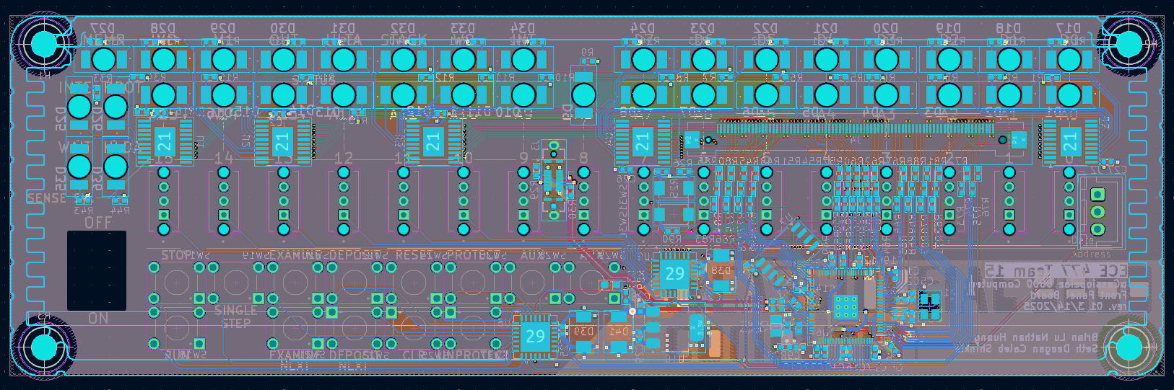
Task: Select the D38 component footprint
Action: pyautogui.click(x=721, y=271)
